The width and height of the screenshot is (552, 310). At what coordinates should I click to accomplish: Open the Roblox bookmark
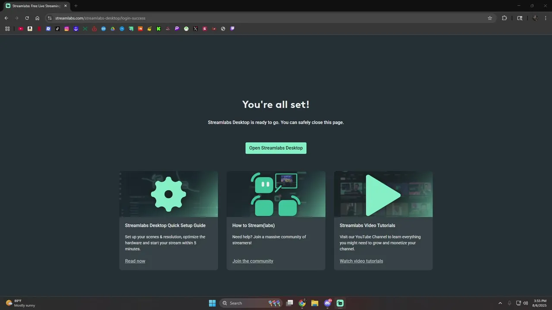pos(48,29)
